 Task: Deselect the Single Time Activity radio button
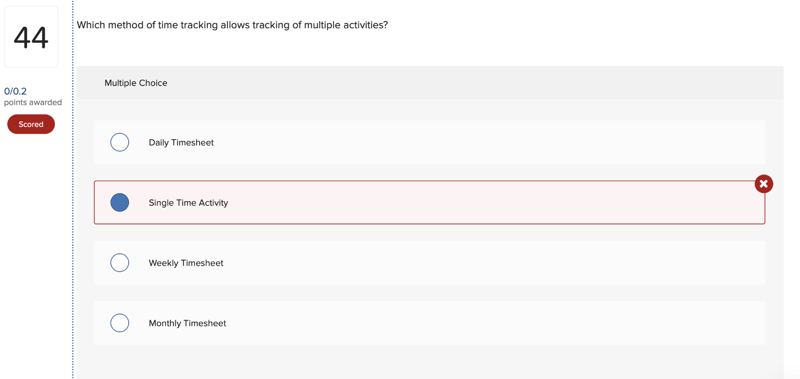(x=119, y=202)
